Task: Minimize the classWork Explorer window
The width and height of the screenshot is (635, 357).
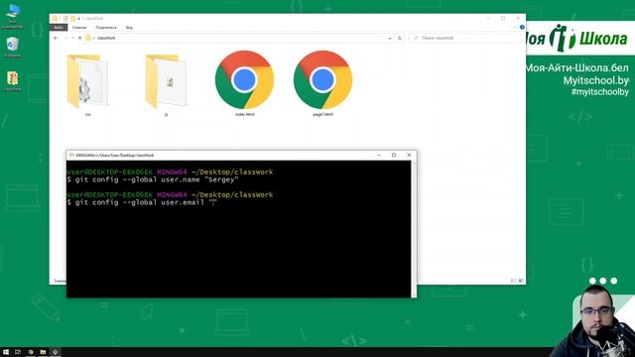Action: click(488, 18)
